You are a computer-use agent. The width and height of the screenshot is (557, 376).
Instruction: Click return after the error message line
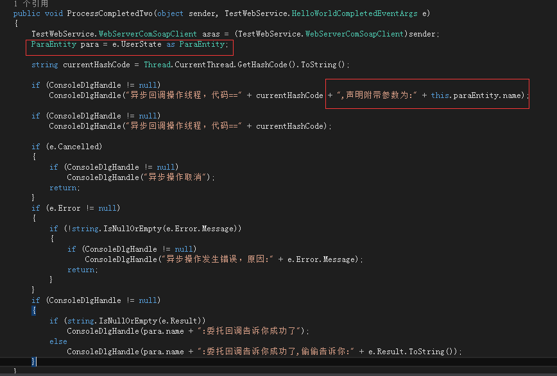click(81, 270)
